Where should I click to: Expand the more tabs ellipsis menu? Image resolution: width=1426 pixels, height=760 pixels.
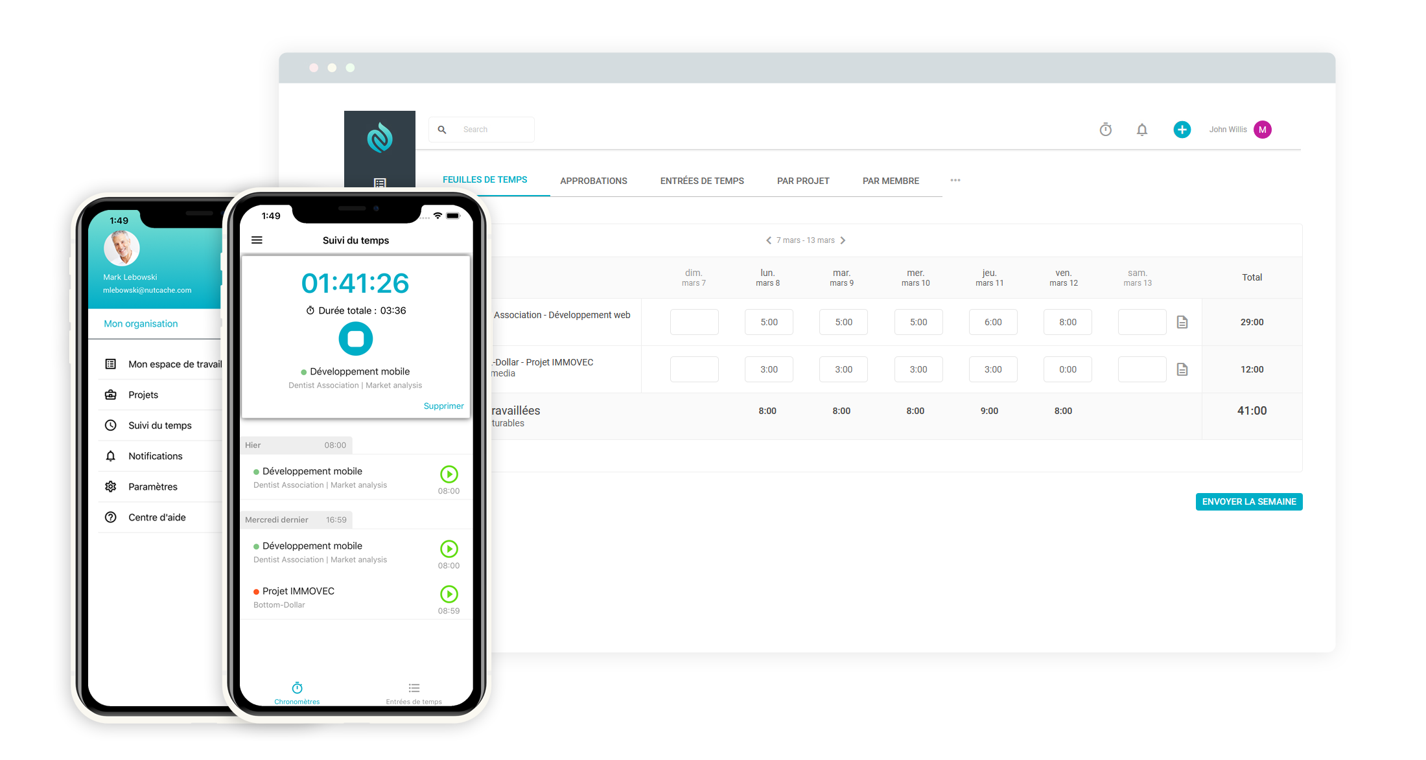click(x=955, y=180)
